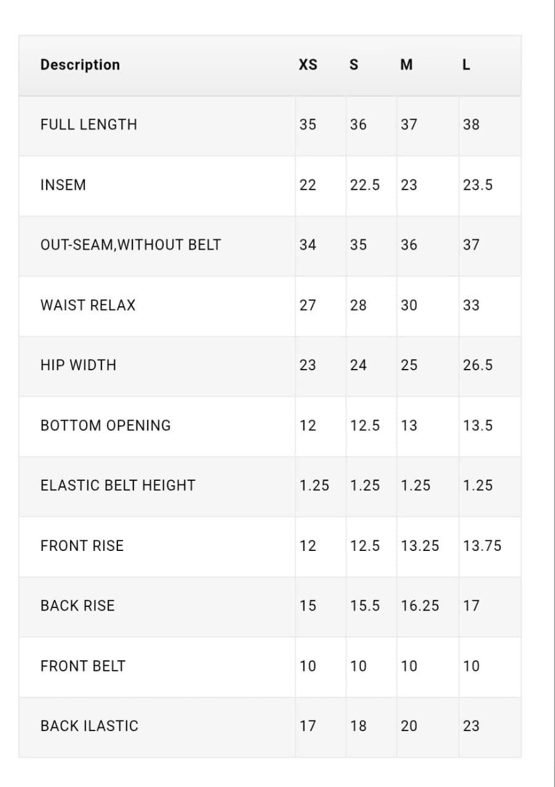The width and height of the screenshot is (555, 787).
Task: Click the ELASTIC BELT HEIGHT row label
Action: point(118,485)
